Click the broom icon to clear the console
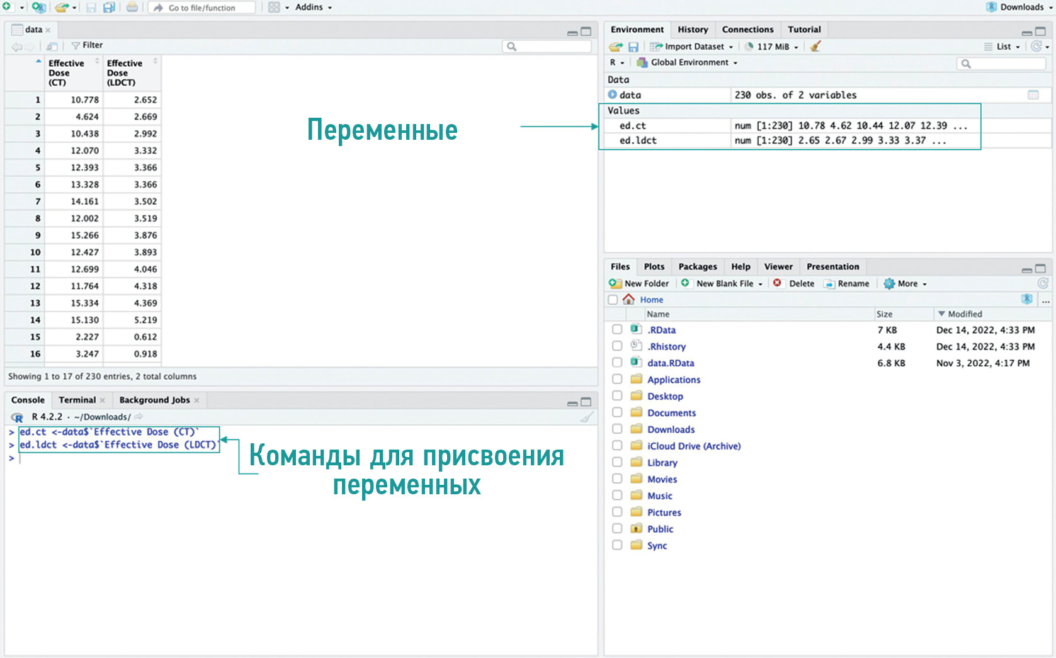1056x658 pixels. [x=586, y=417]
